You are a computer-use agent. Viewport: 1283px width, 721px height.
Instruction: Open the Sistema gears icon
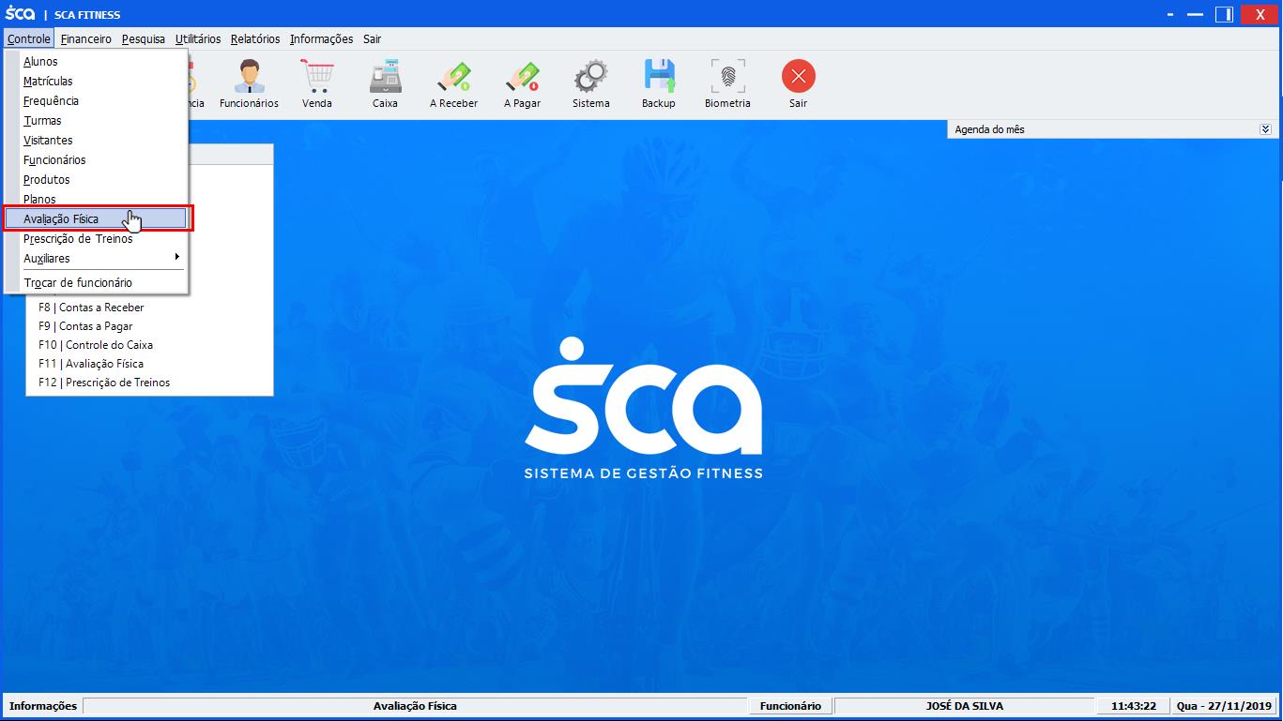[x=591, y=83]
